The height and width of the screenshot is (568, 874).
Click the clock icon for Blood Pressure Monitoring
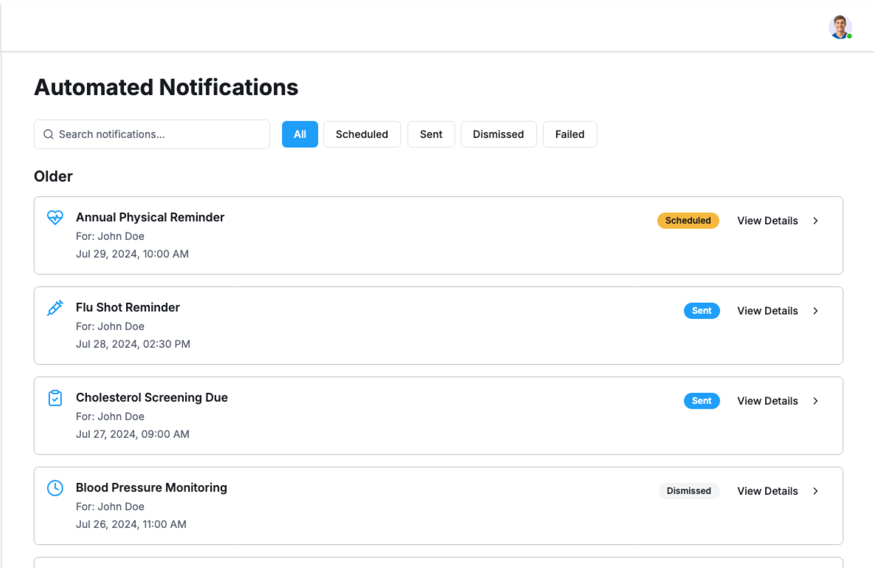point(55,488)
